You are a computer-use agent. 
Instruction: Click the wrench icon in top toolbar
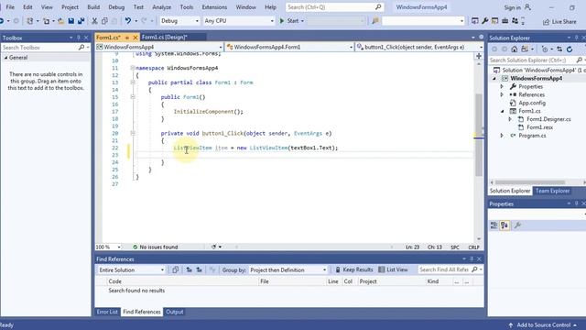click(x=484, y=21)
